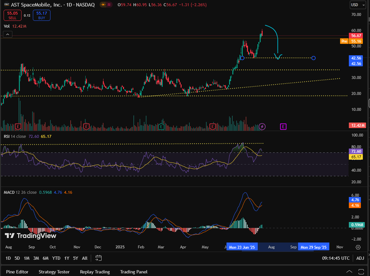This screenshot has width=370, height=276.
Task: Open the Strategy Tester tab
Action: pos(54,272)
